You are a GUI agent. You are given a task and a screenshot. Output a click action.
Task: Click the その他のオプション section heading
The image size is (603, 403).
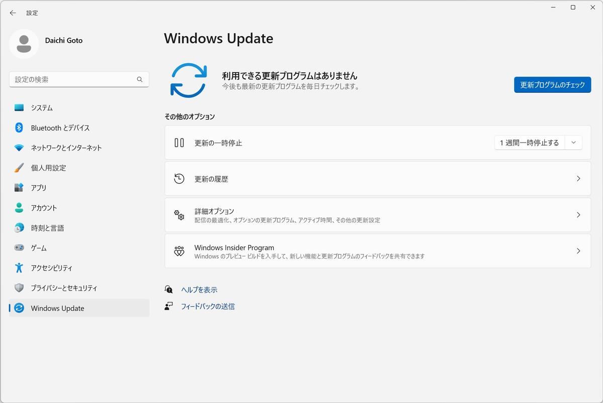coord(189,116)
